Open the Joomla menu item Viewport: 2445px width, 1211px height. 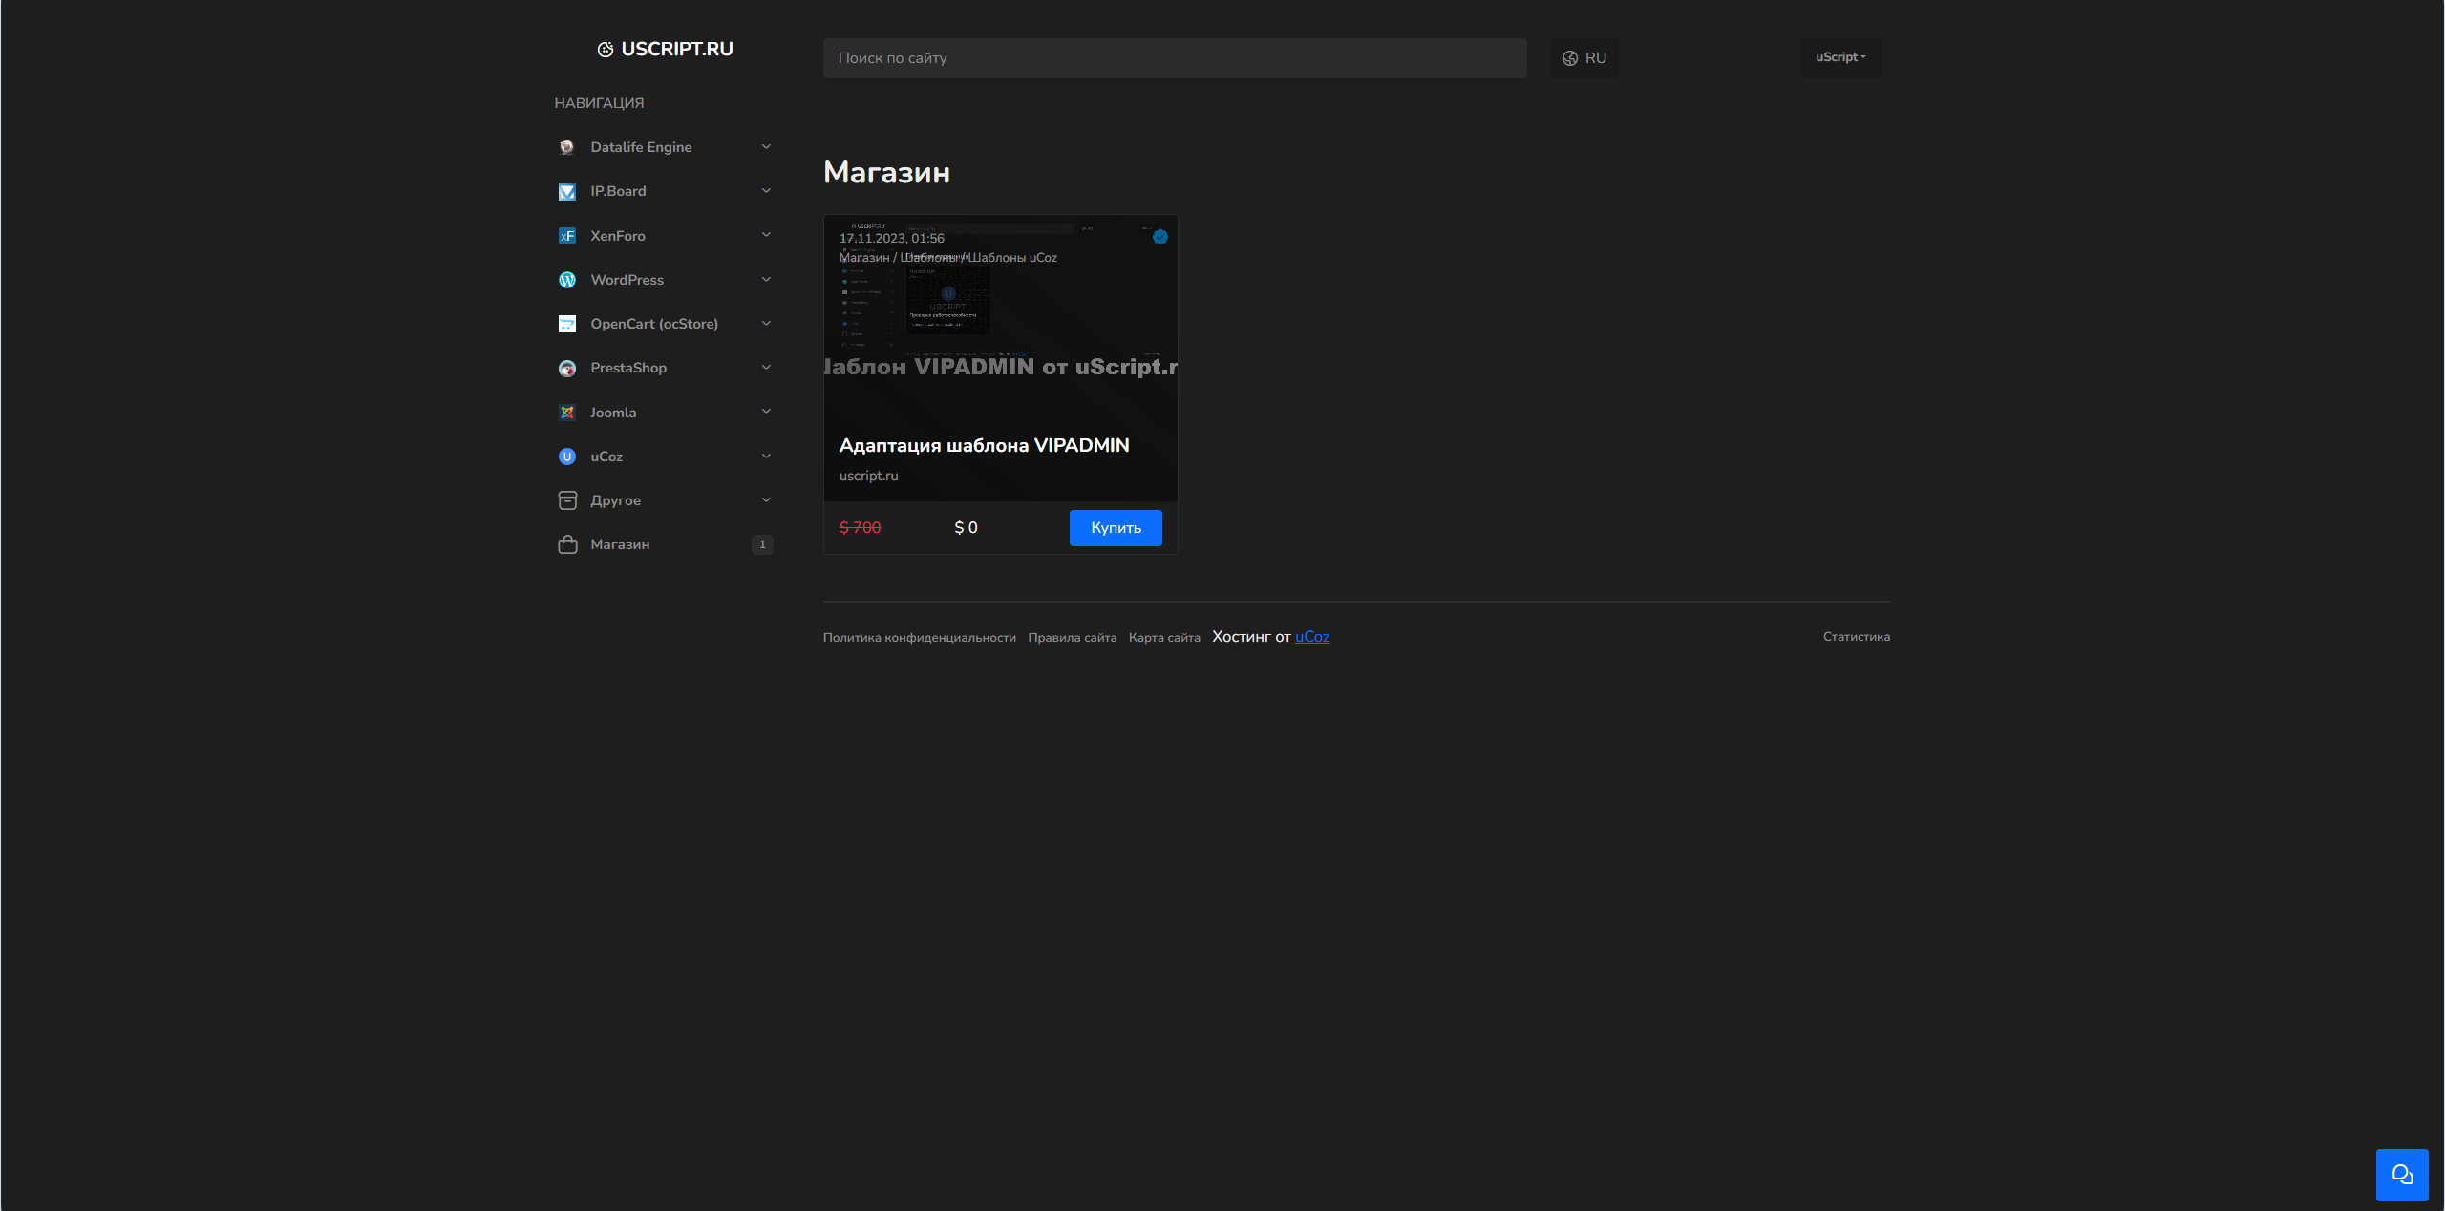click(666, 413)
